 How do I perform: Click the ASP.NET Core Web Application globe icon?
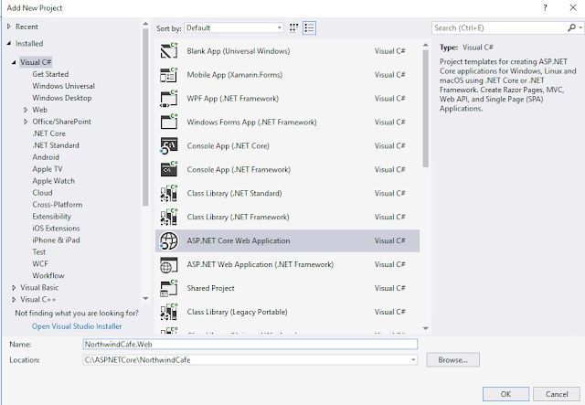pyautogui.click(x=168, y=240)
